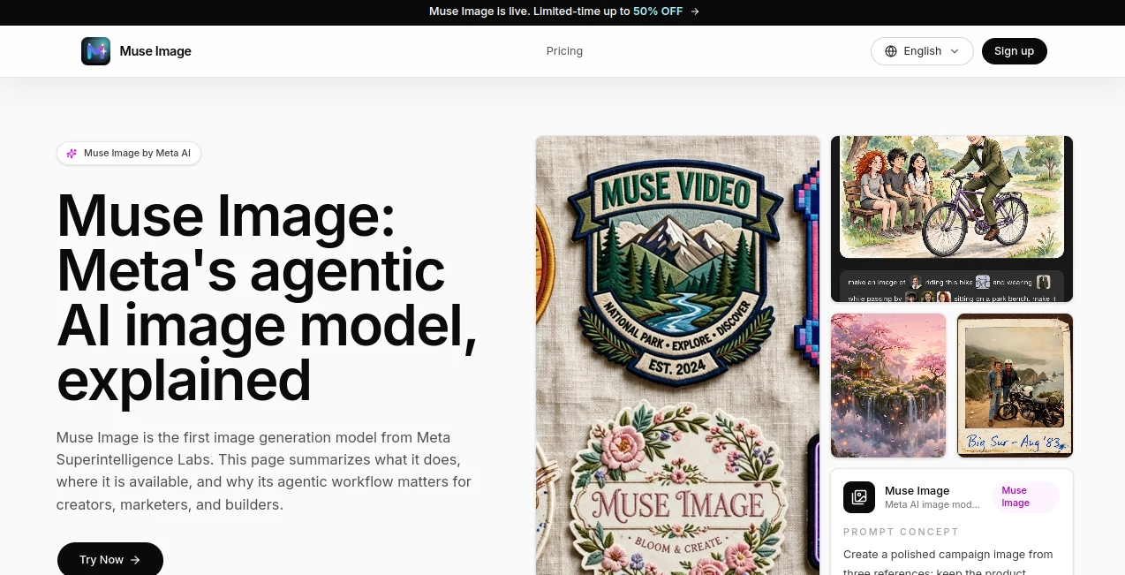Viewport: 1125px width, 575px height.
Task: Open the Big Sur Aug '83 polaroid photo
Action: (x=1016, y=385)
